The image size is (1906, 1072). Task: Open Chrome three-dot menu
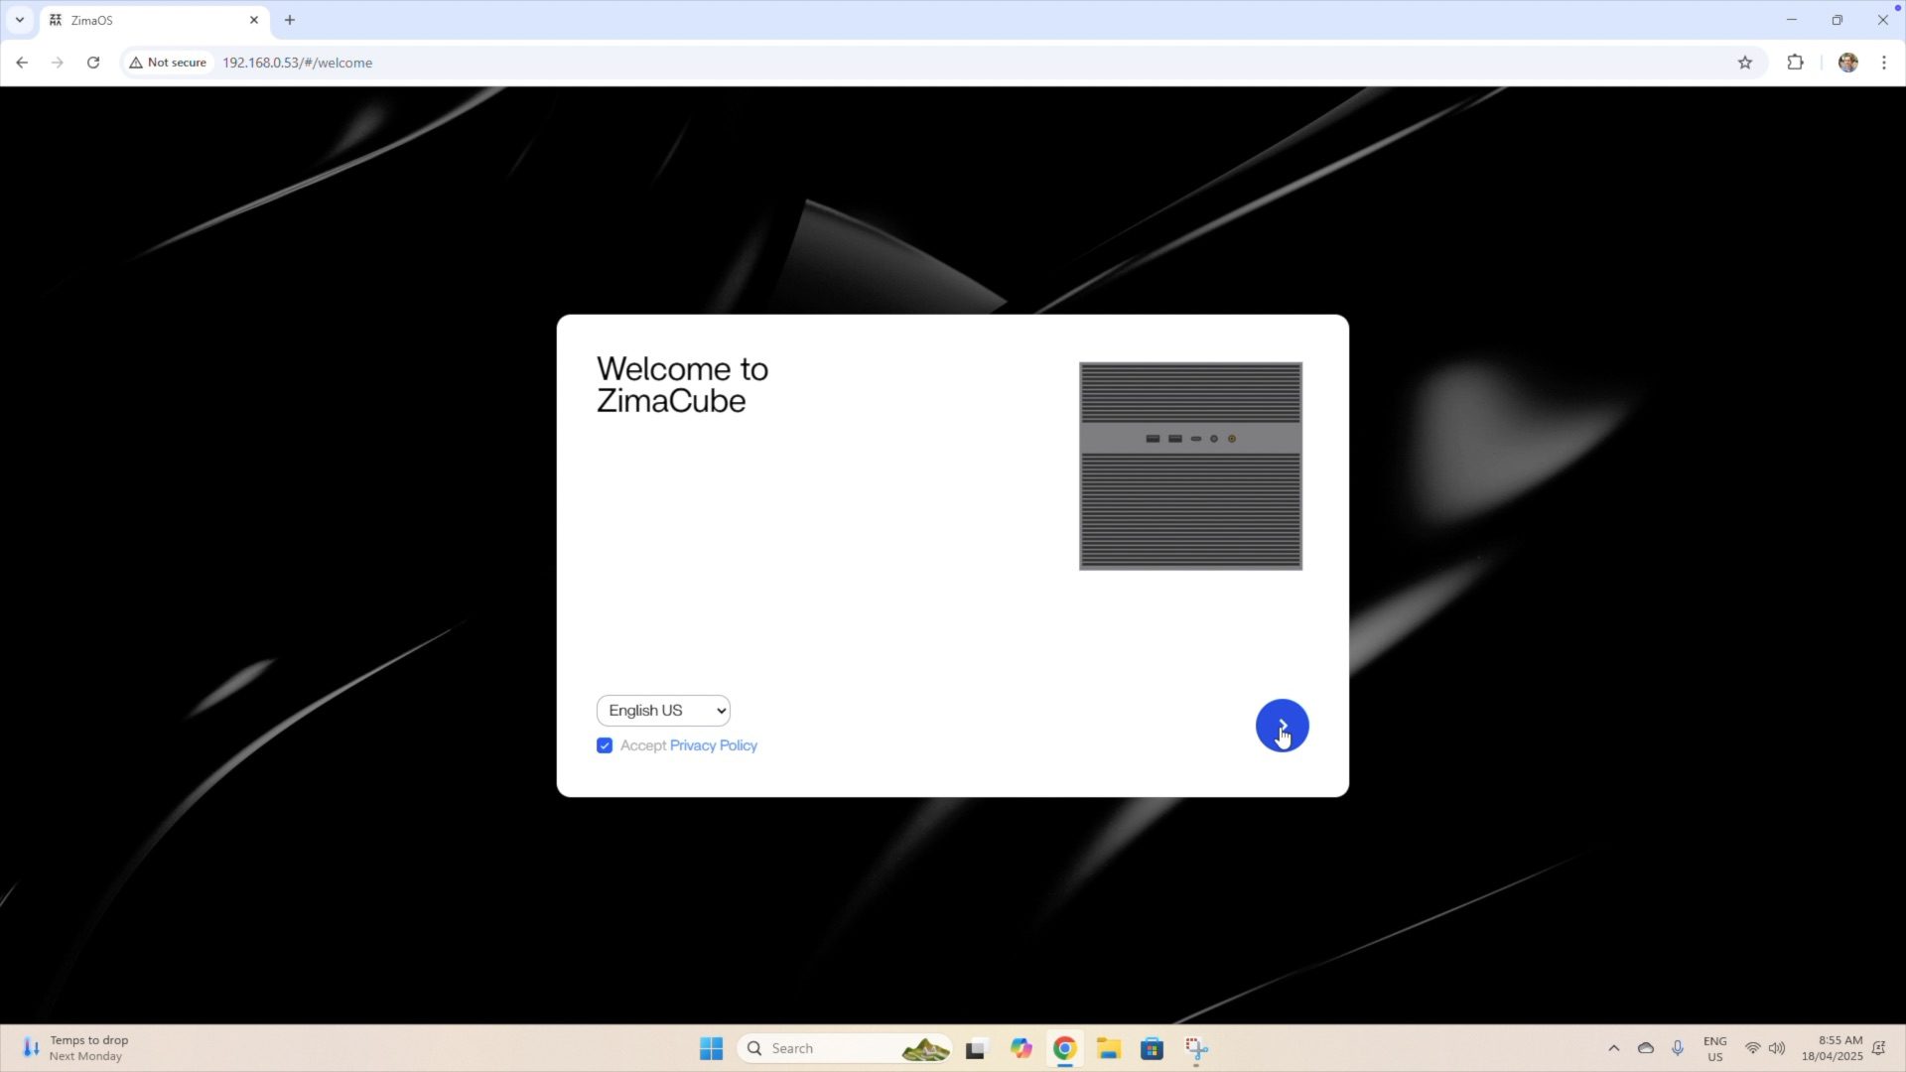1884,63
